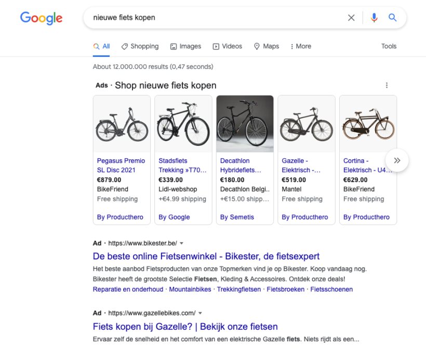Viewport: 426px width, 360px height.
Task: Click the 'About 12.000.000 results' text
Action: click(153, 67)
